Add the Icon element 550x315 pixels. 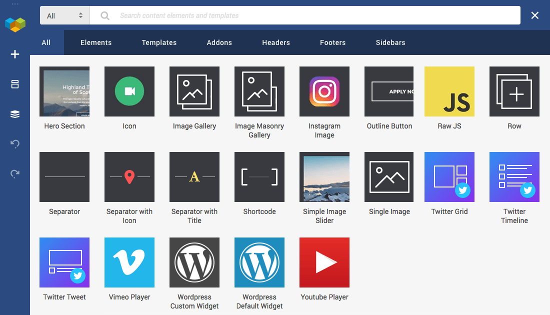pyautogui.click(x=129, y=91)
